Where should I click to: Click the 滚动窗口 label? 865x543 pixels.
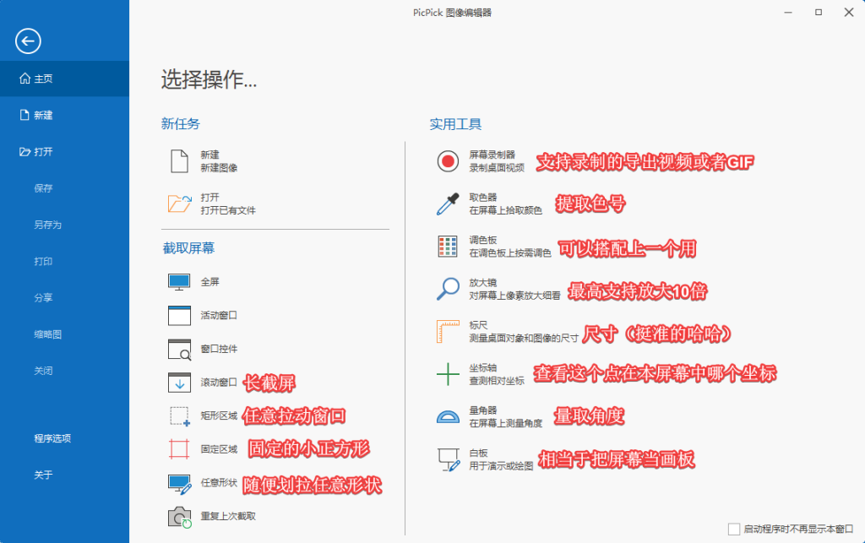coord(219,382)
